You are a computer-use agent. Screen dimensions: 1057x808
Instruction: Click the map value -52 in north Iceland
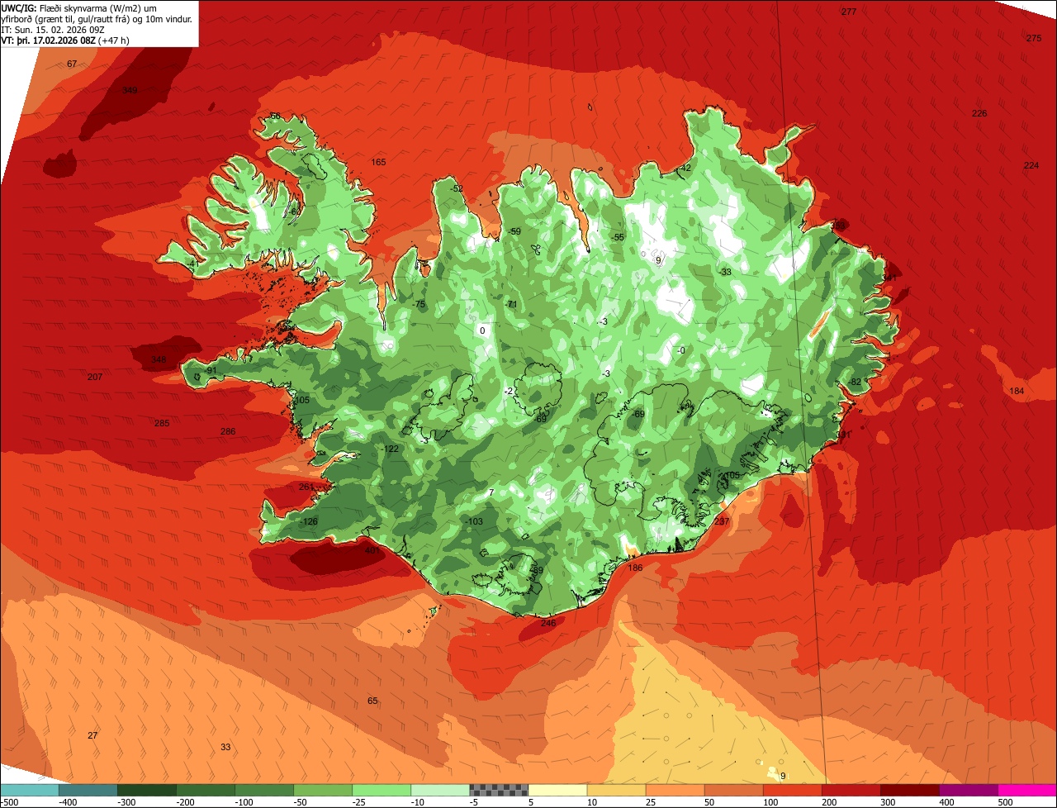tap(457, 189)
